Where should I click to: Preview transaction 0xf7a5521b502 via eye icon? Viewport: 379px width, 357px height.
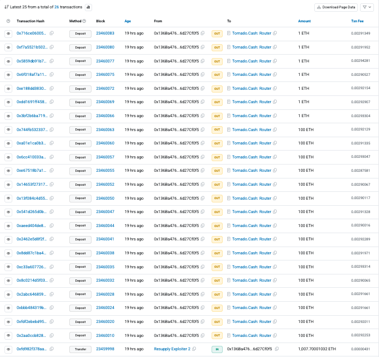pos(8,47)
